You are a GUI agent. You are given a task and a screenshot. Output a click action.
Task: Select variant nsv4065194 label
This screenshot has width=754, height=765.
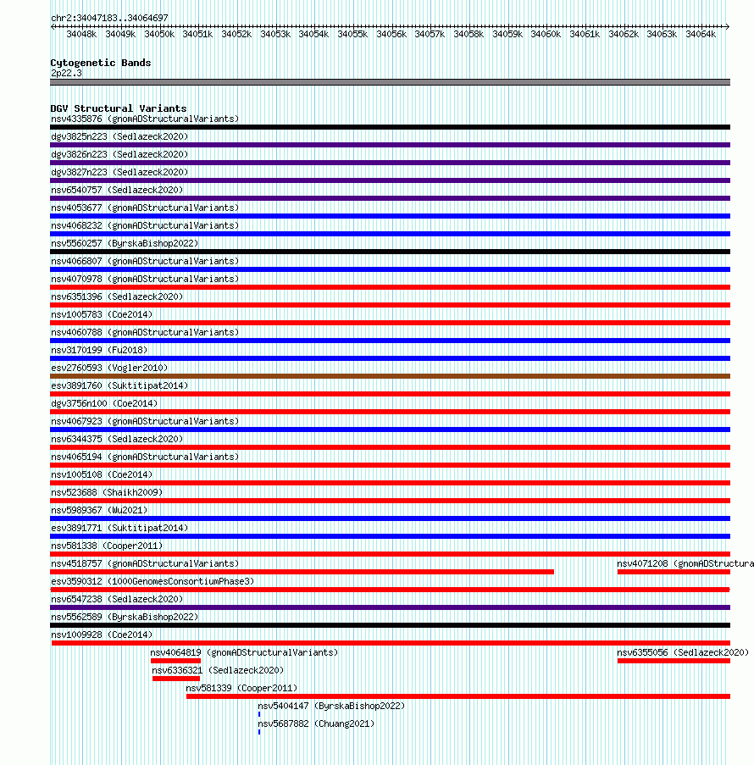(x=145, y=457)
